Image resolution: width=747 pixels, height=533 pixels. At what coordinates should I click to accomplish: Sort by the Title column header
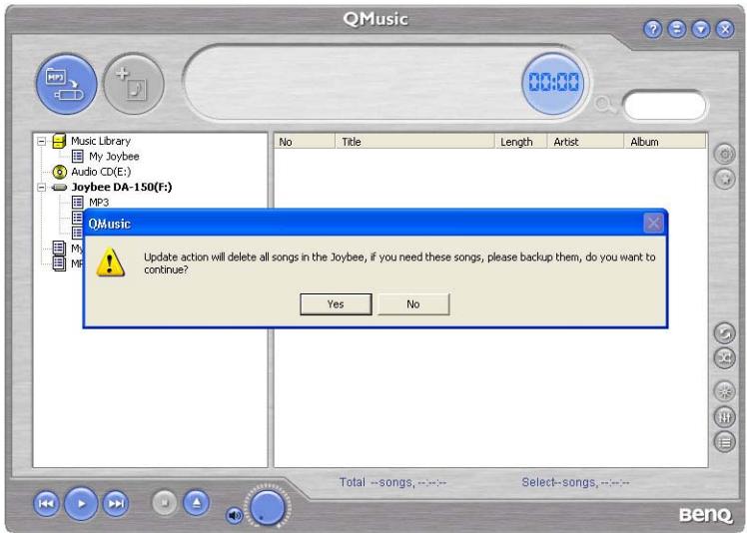(x=415, y=142)
